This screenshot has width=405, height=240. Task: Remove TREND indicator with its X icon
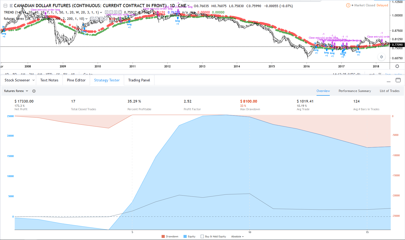click(120, 12)
